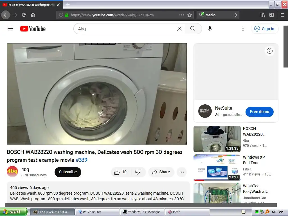The image size is (288, 216).
Task: Open the WashTec EasyWash at... title
Action: coord(256,189)
